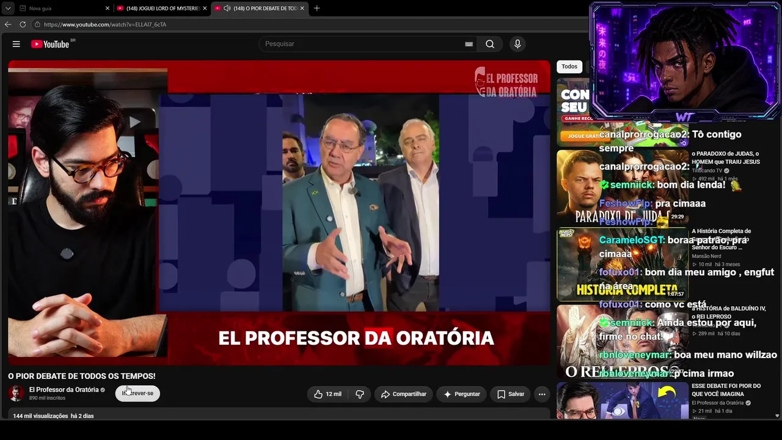This screenshot has height=440, width=782.
Task: Close the O PIOR DEBATE tab
Action: (302, 9)
